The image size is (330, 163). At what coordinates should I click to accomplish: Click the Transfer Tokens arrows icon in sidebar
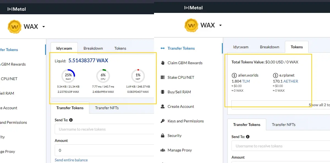pos(163,48)
